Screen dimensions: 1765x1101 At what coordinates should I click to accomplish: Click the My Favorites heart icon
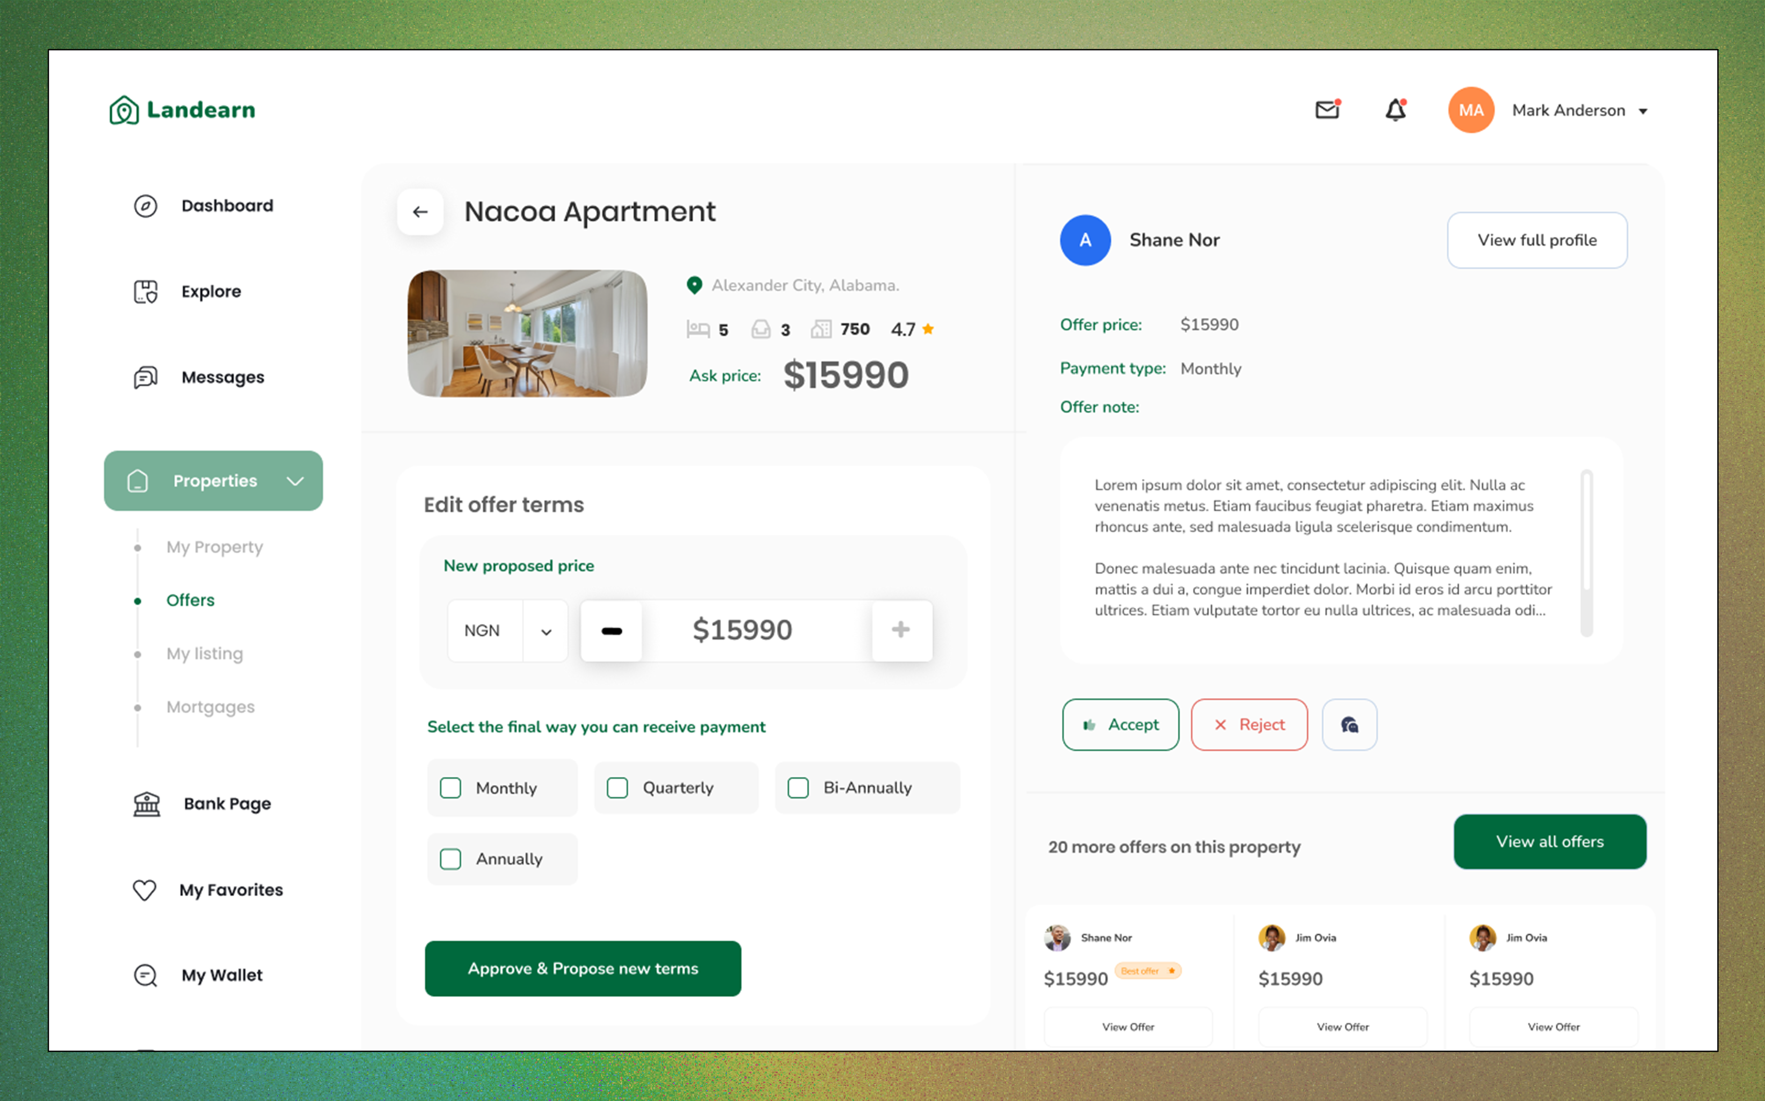[x=143, y=889]
